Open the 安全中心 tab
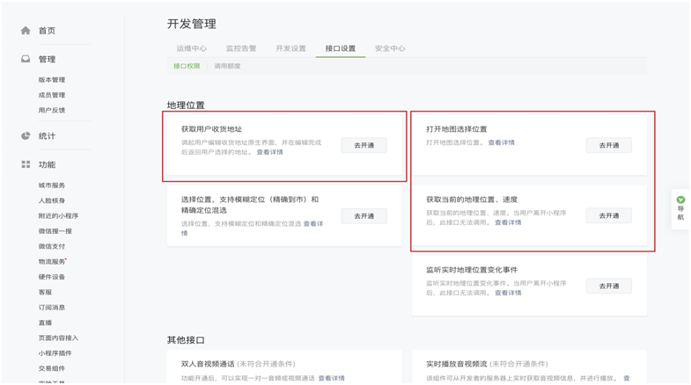 click(390, 49)
